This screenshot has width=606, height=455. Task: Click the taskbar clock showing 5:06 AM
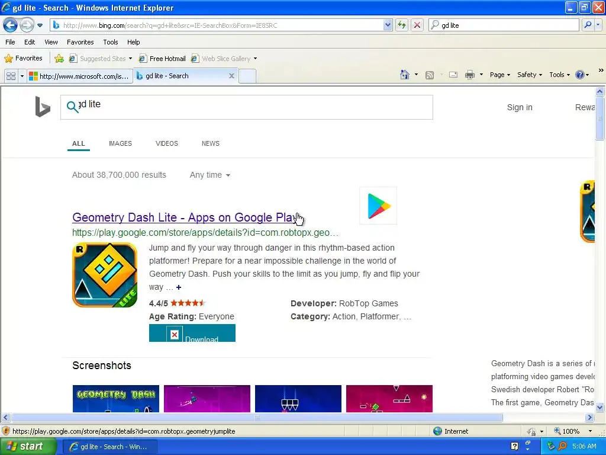pyautogui.click(x=584, y=447)
